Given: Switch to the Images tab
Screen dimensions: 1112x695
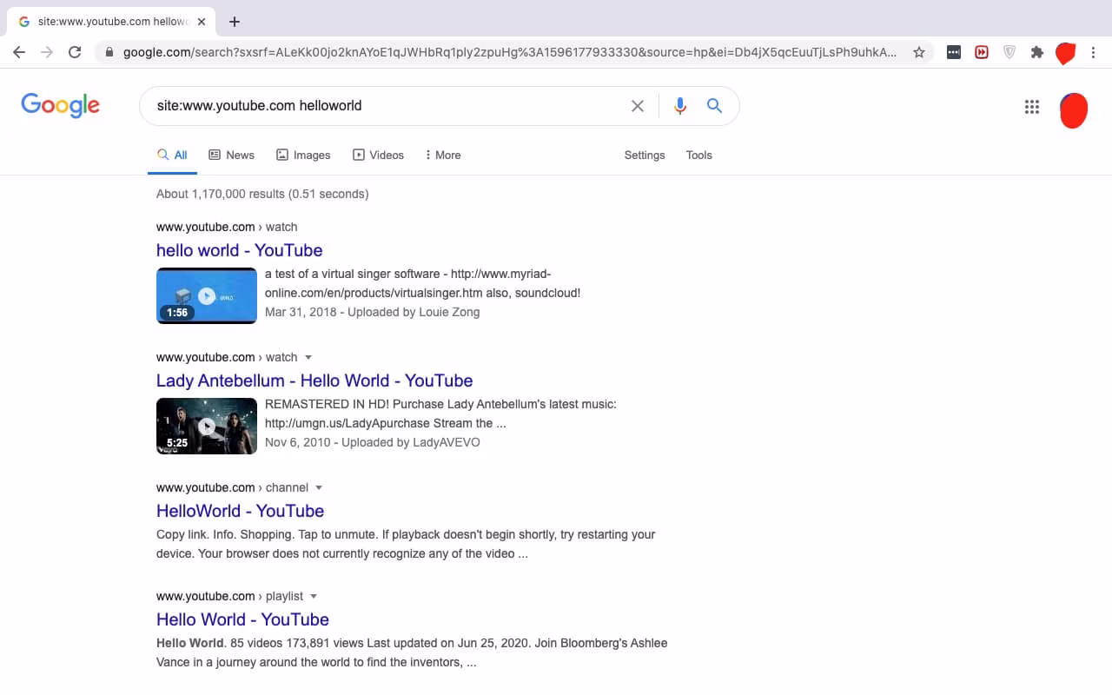Looking at the screenshot, I should click(x=303, y=155).
